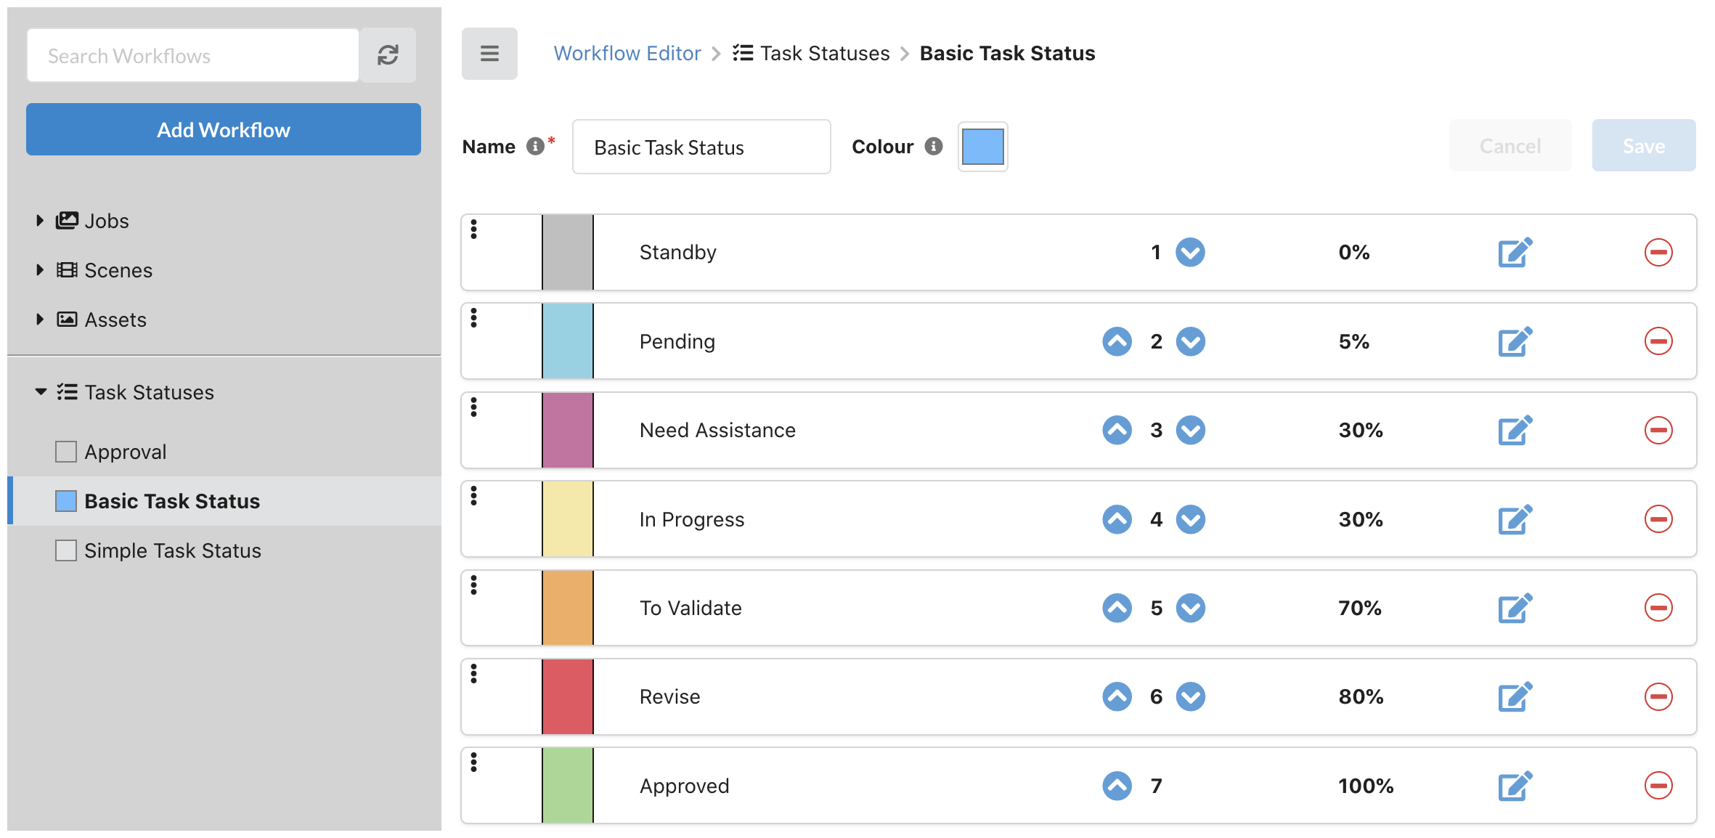Viewport: 1715px width, 838px height.
Task: Expand the Jobs tree node
Action: tap(40, 221)
